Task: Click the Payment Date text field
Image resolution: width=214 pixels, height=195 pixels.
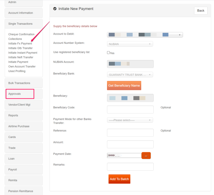Action: click(x=124, y=155)
